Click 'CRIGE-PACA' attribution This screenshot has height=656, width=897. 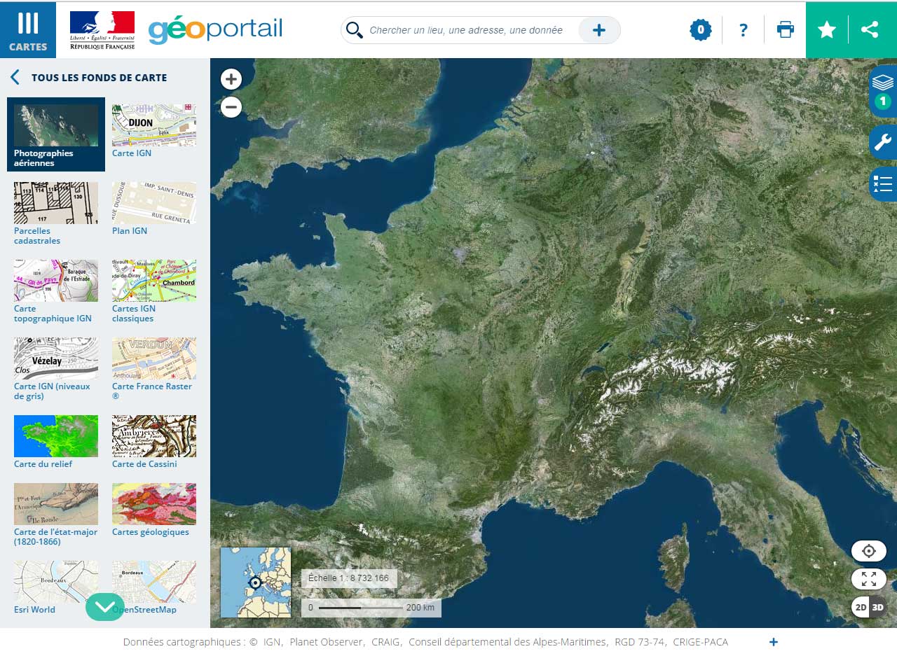(x=701, y=642)
